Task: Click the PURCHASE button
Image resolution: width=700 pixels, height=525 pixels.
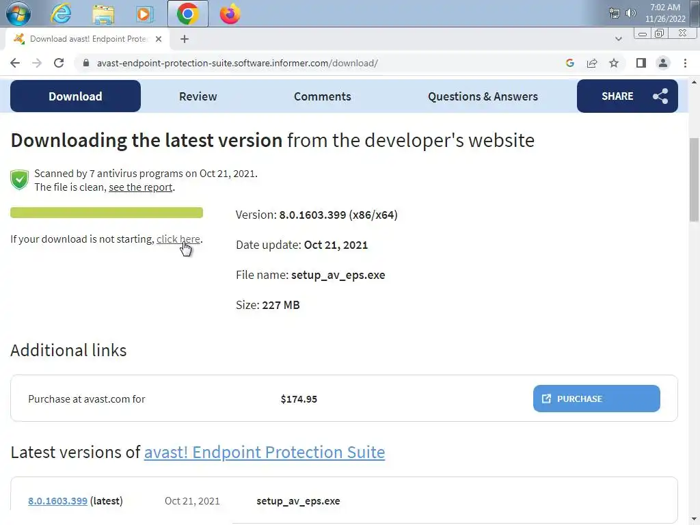Action: pos(596,399)
